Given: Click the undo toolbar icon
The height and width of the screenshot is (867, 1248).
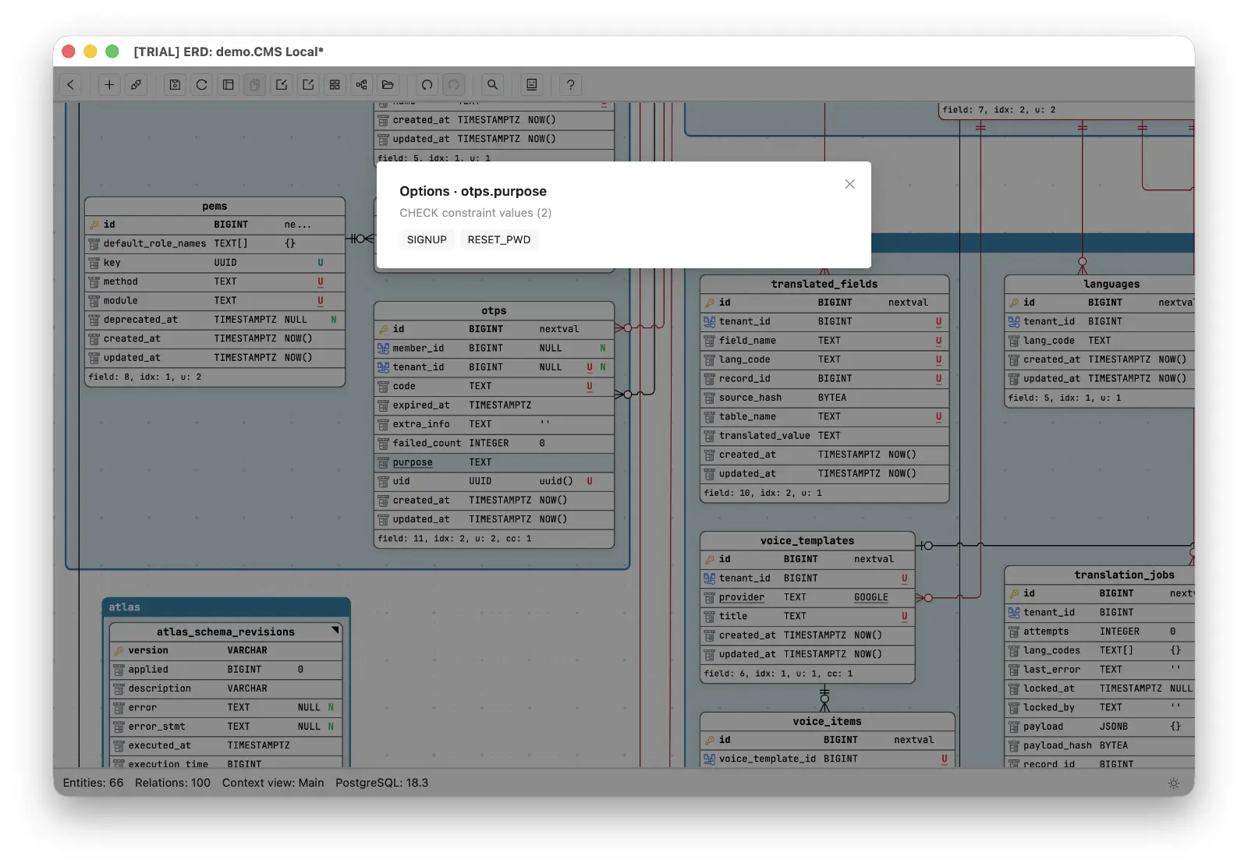Looking at the screenshot, I should (427, 85).
